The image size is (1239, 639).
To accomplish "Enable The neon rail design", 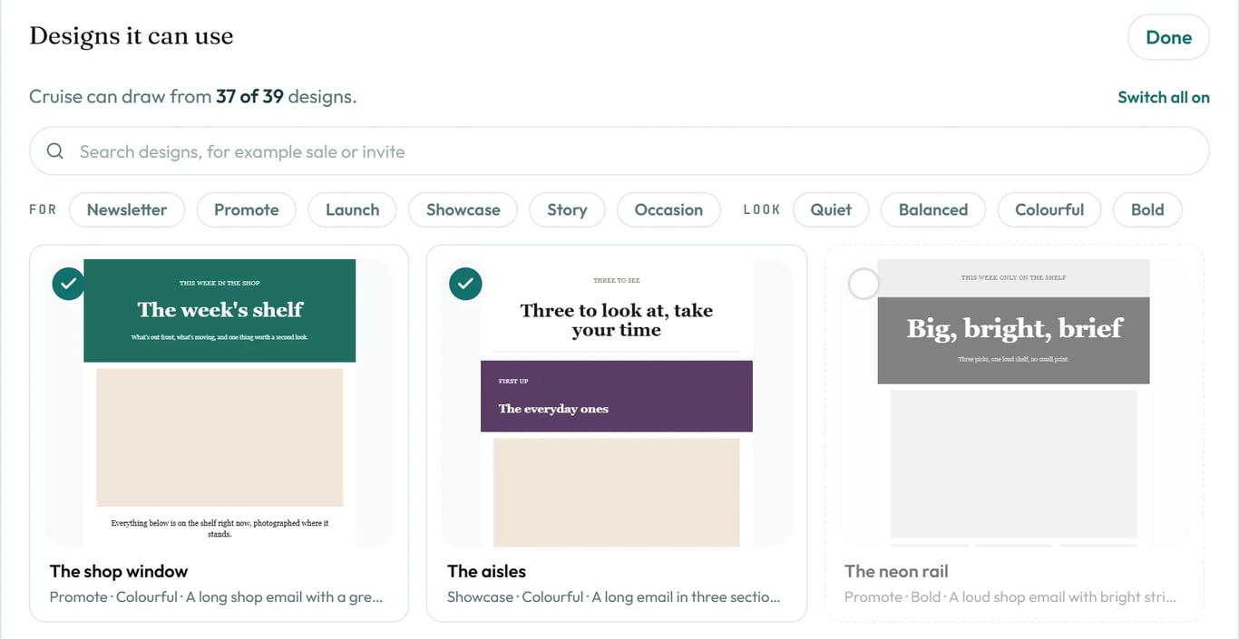I will coord(863,284).
